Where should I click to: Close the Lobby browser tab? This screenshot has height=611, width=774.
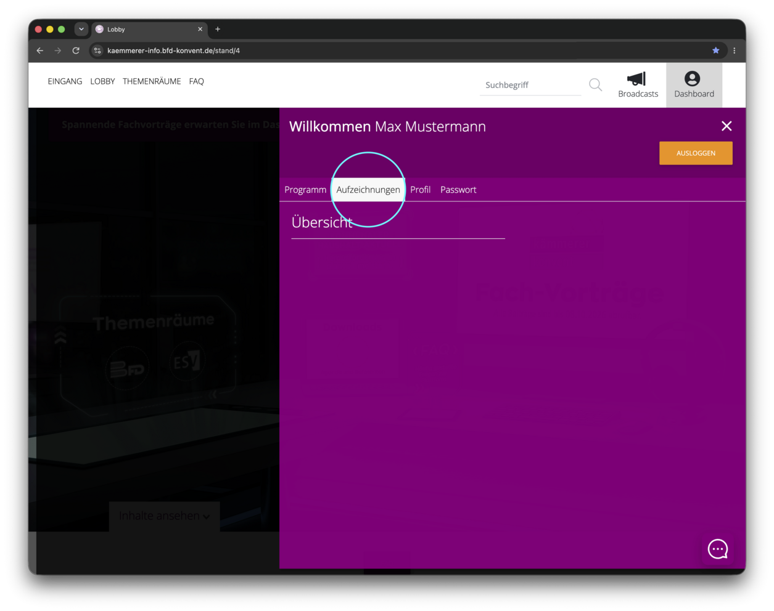[x=200, y=29]
